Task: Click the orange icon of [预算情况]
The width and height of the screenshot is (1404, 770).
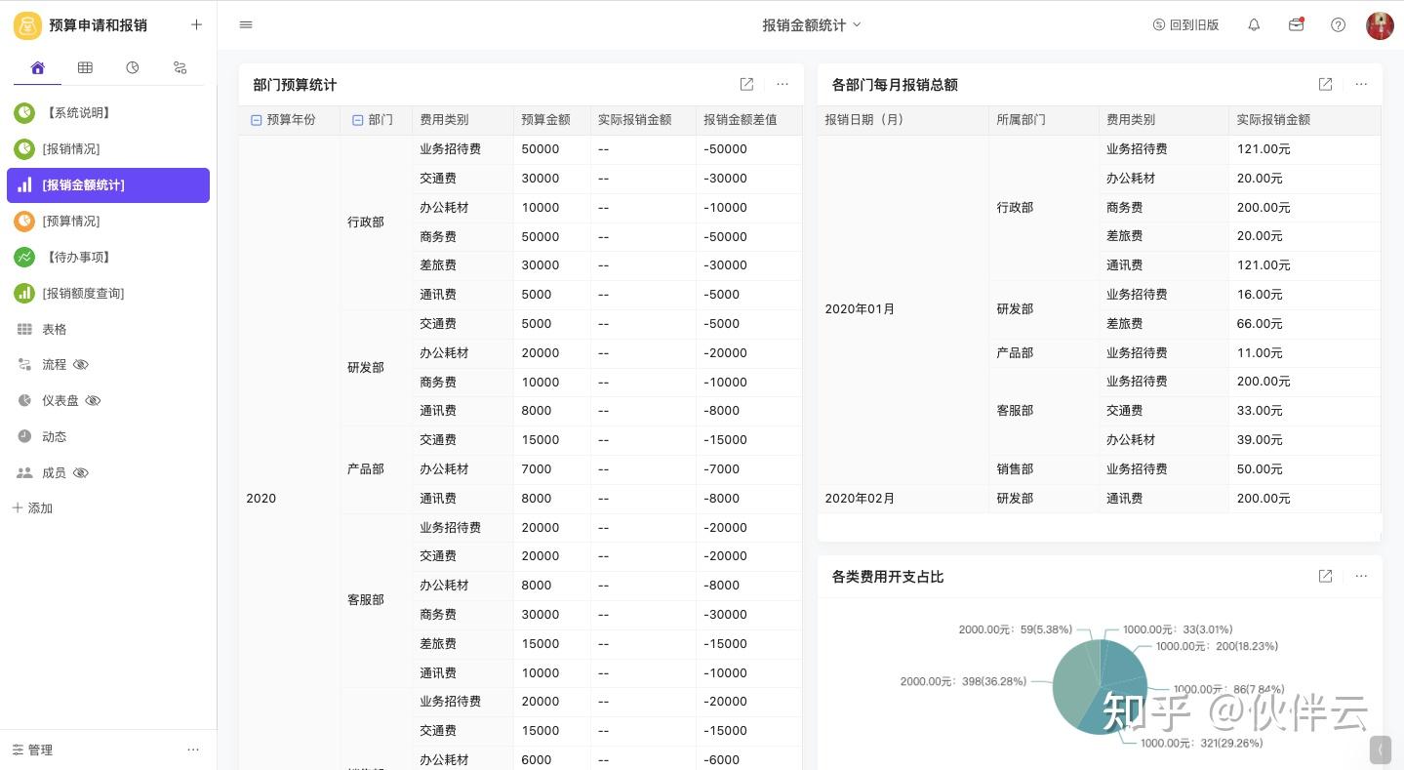Action: [x=24, y=222]
